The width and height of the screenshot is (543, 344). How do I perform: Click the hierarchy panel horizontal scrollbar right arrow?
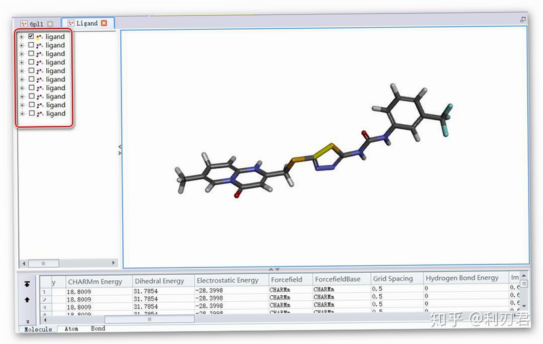coord(113,263)
